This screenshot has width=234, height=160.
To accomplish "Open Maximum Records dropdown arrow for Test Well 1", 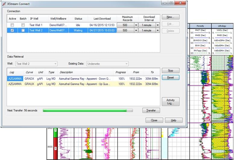I will click(x=136, y=25).
